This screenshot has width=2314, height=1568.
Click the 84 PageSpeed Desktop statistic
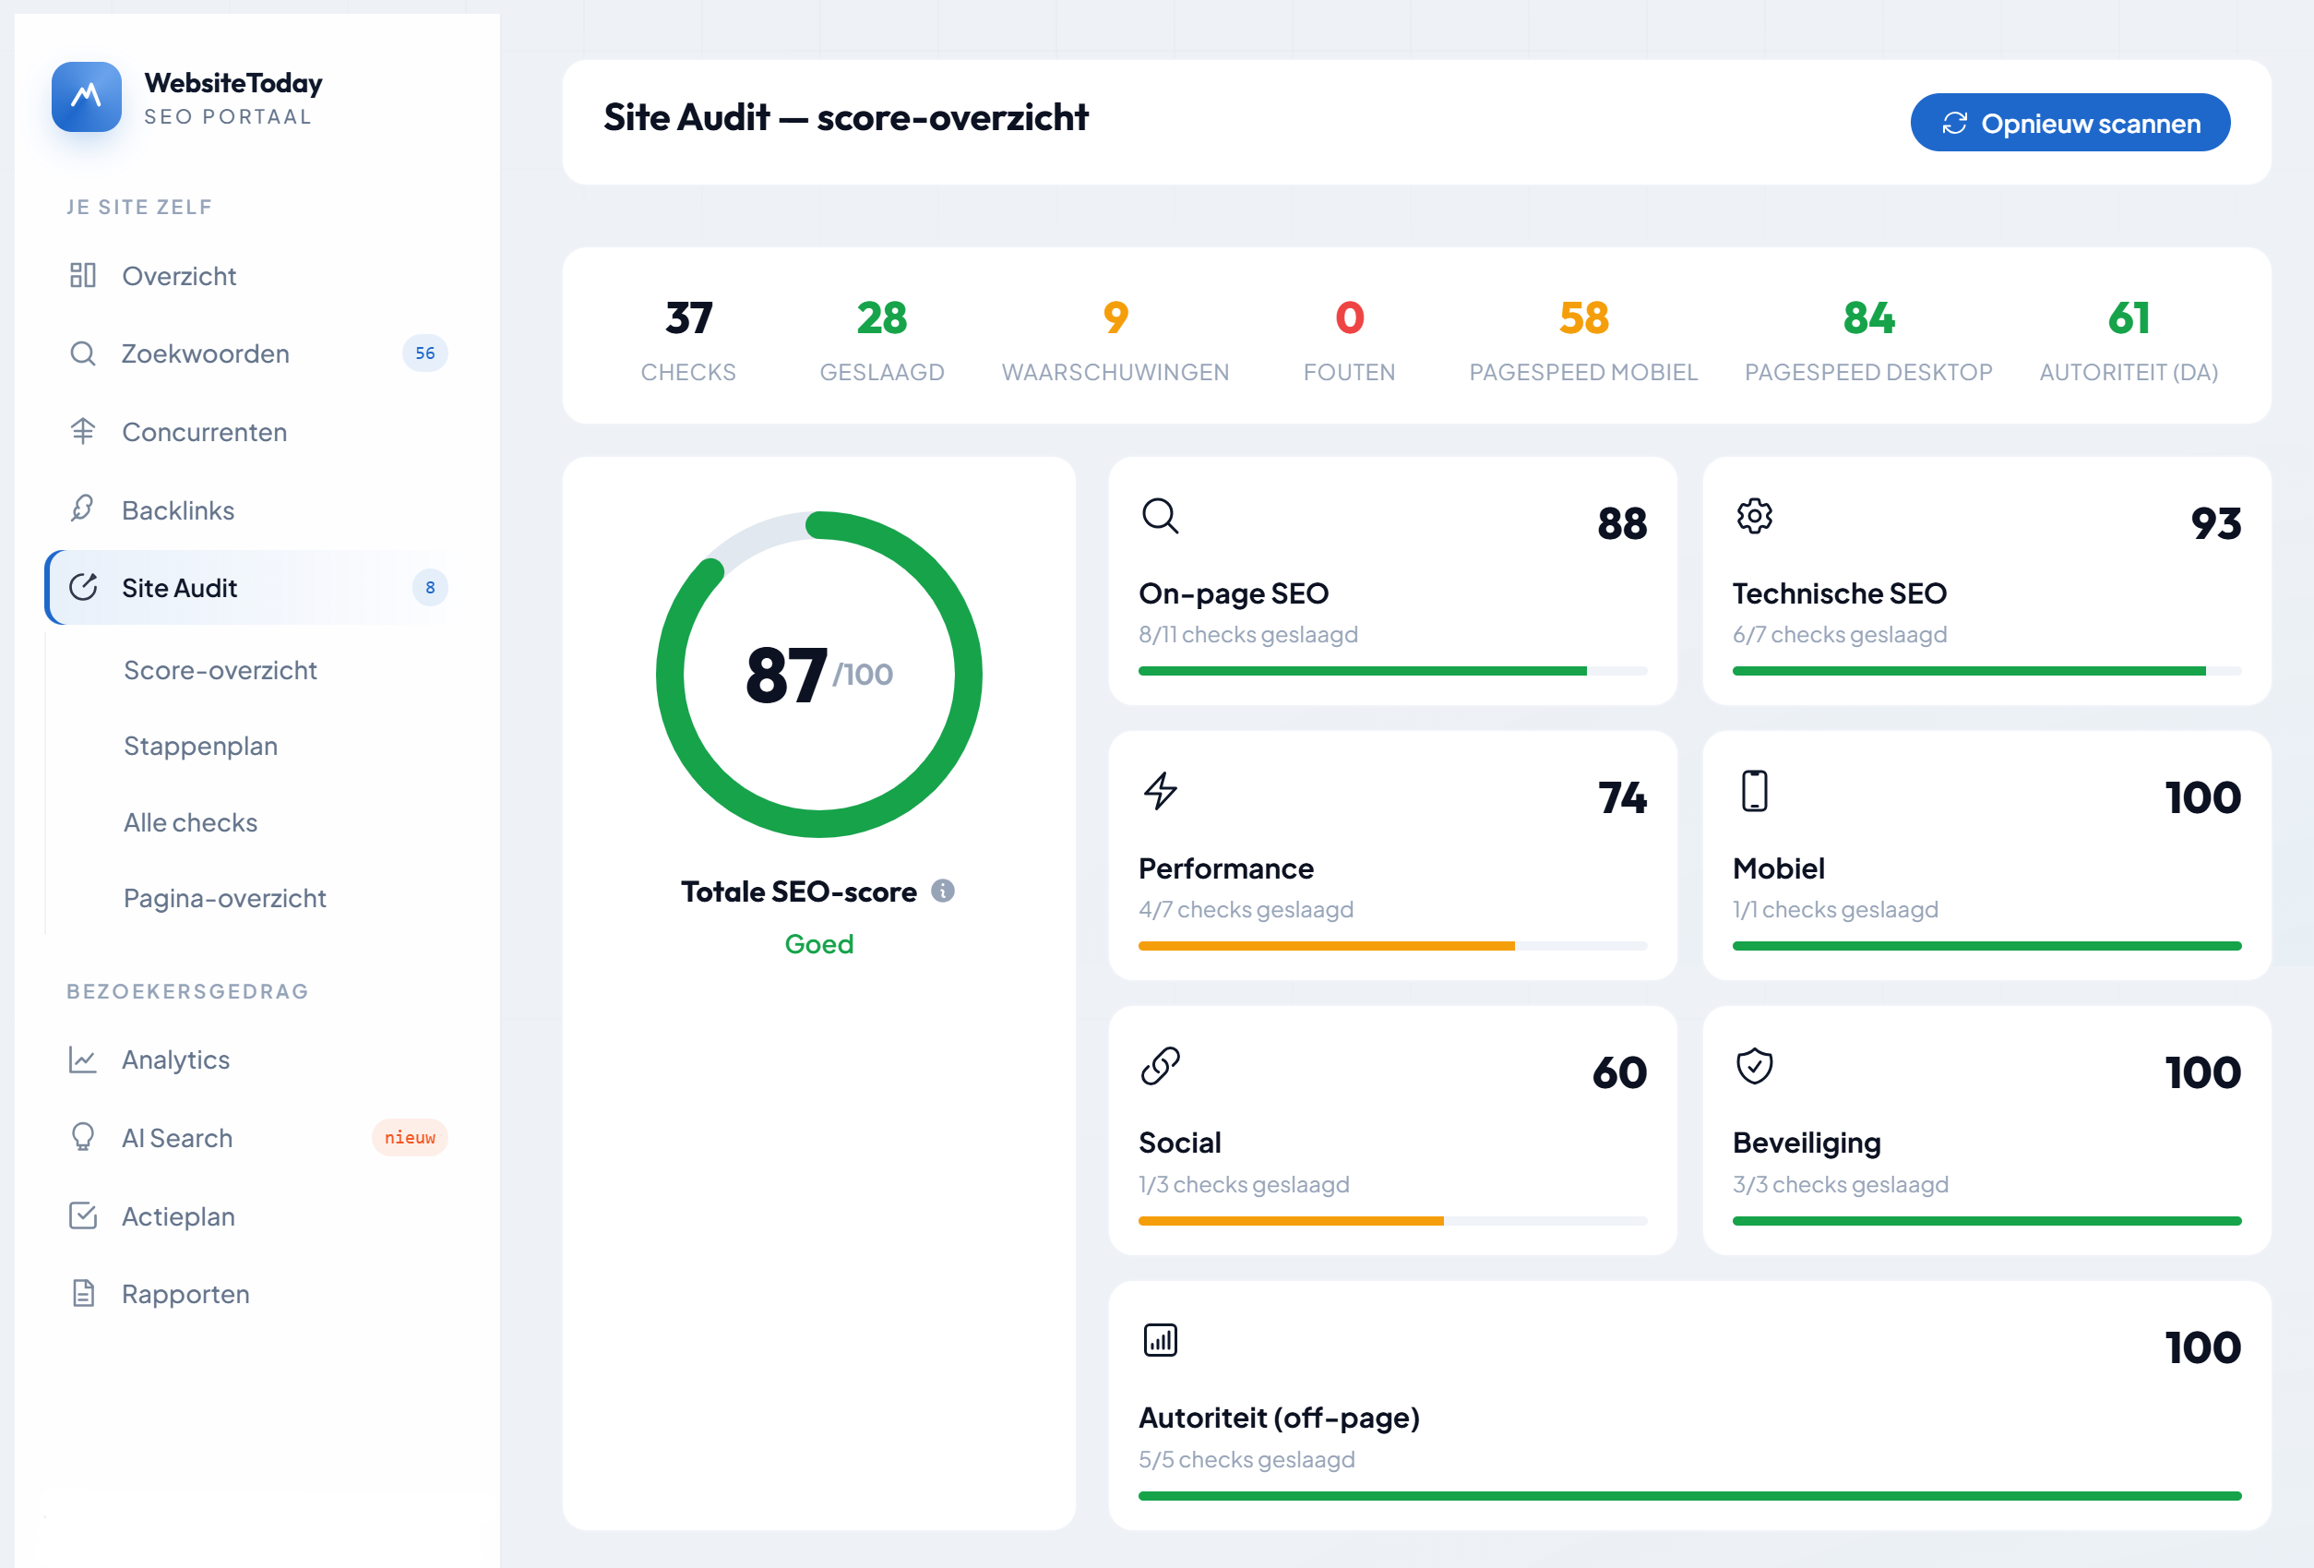click(1868, 341)
